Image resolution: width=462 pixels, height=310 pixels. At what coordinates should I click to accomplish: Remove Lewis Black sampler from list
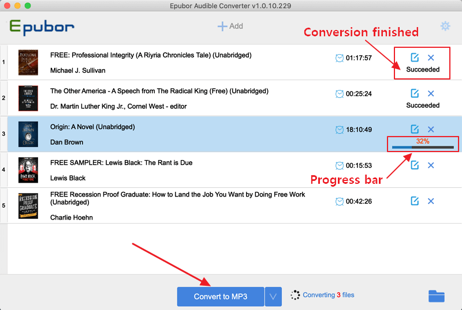(x=431, y=165)
